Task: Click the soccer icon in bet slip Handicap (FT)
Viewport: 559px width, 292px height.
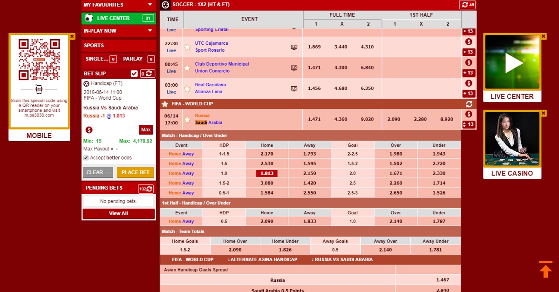Action: (87, 83)
